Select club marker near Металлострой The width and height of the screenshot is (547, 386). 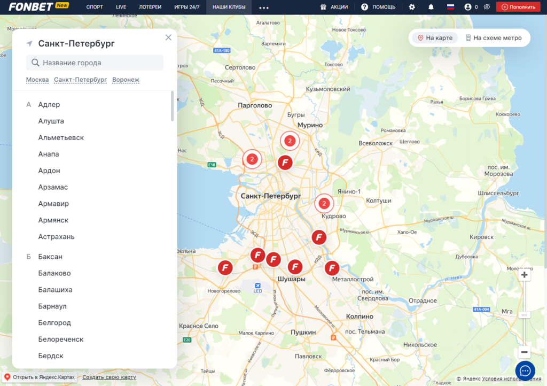tap(332, 268)
